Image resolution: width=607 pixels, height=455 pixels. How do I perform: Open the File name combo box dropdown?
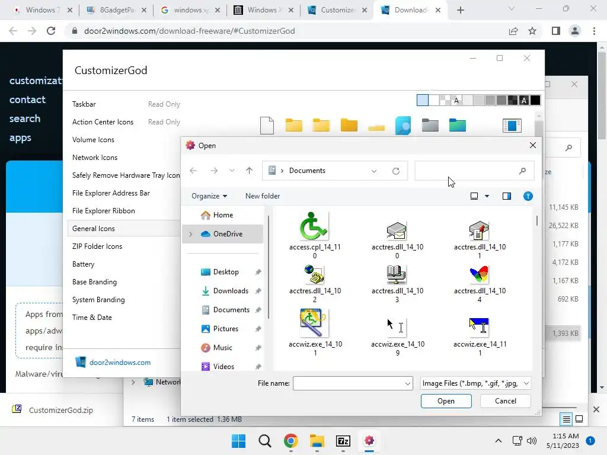pos(408,383)
